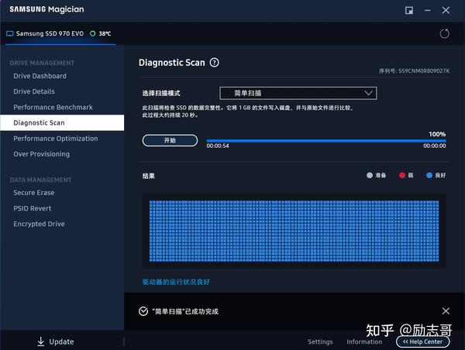Click the green health status circle
The image size is (465, 350).
click(92, 33)
